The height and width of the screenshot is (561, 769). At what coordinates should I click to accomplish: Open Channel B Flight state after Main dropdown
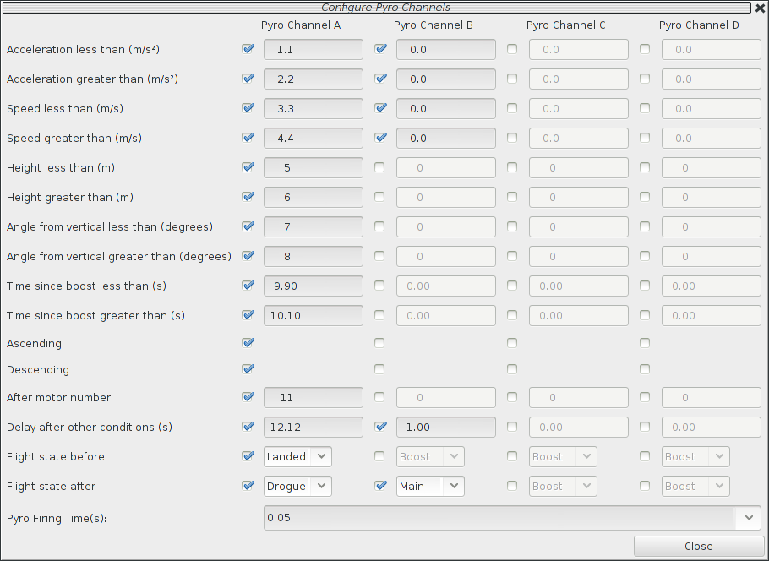[430, 486]
